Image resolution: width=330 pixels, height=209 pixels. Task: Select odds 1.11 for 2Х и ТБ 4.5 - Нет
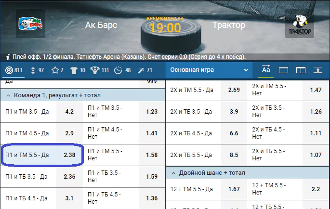(x=316, y=133)
